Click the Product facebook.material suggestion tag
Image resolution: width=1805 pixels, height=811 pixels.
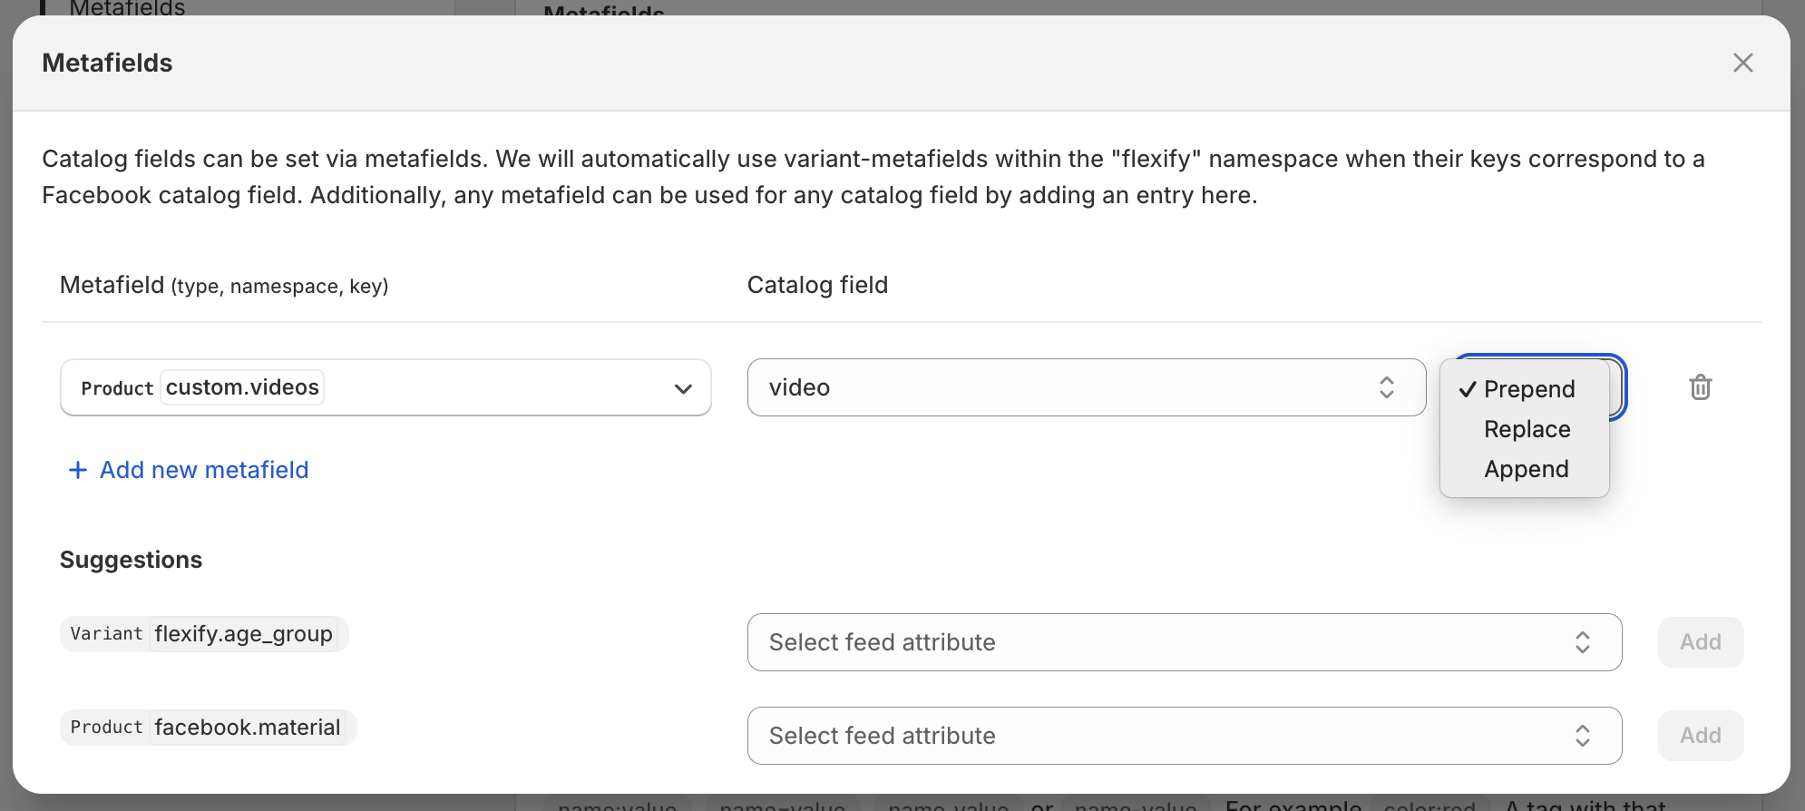coord(208,728)
